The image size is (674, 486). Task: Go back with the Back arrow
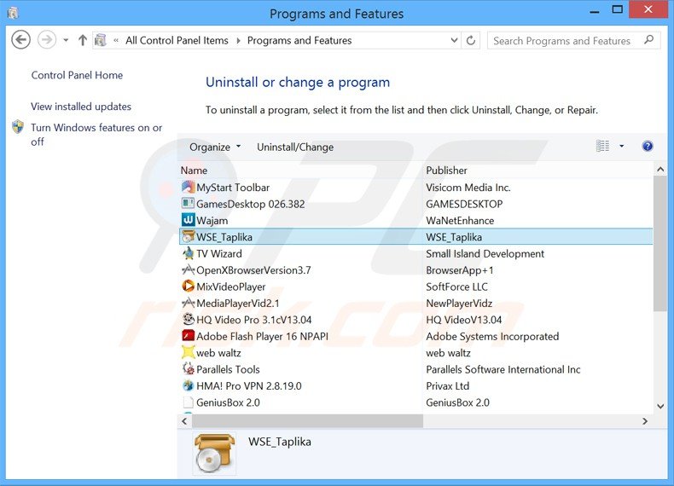coord(20,40)
